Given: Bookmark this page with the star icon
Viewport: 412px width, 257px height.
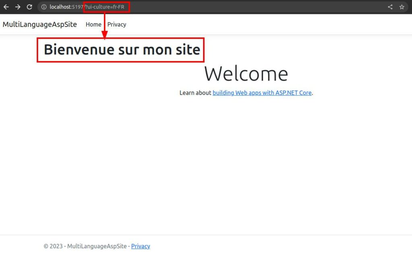Looking at the screenshot, I should [x=402, y=7].
